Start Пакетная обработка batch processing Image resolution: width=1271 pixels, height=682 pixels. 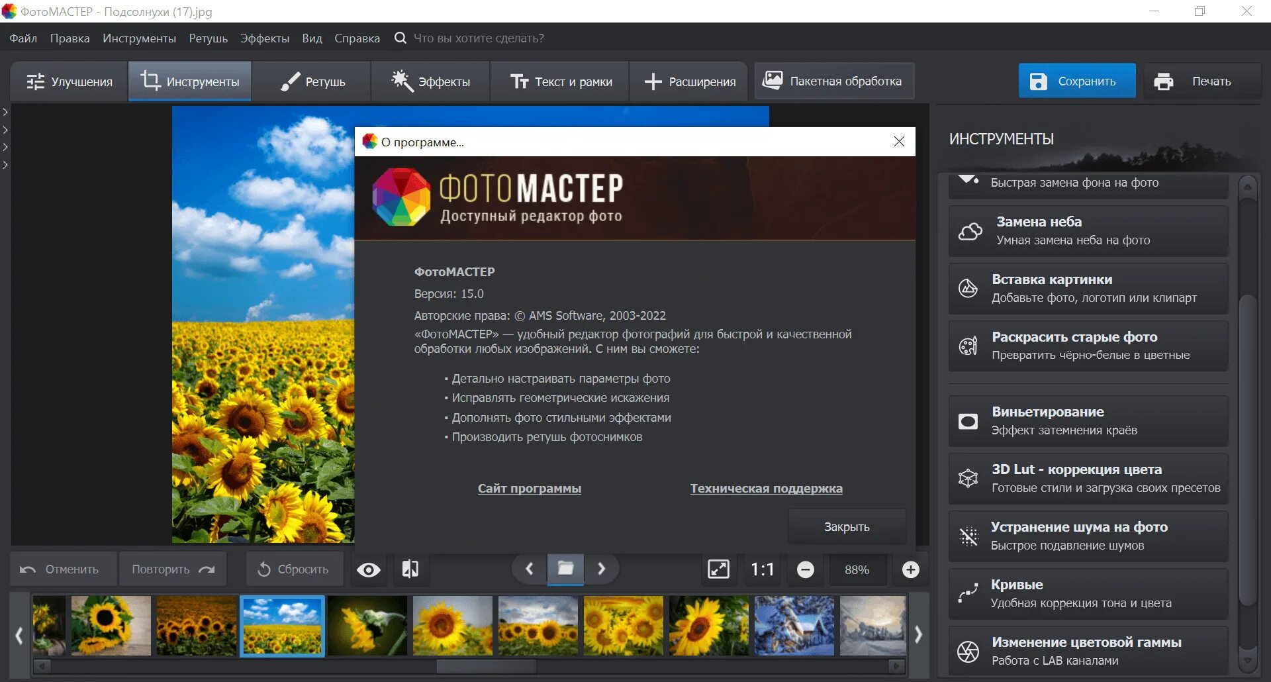tap(834, 81)
